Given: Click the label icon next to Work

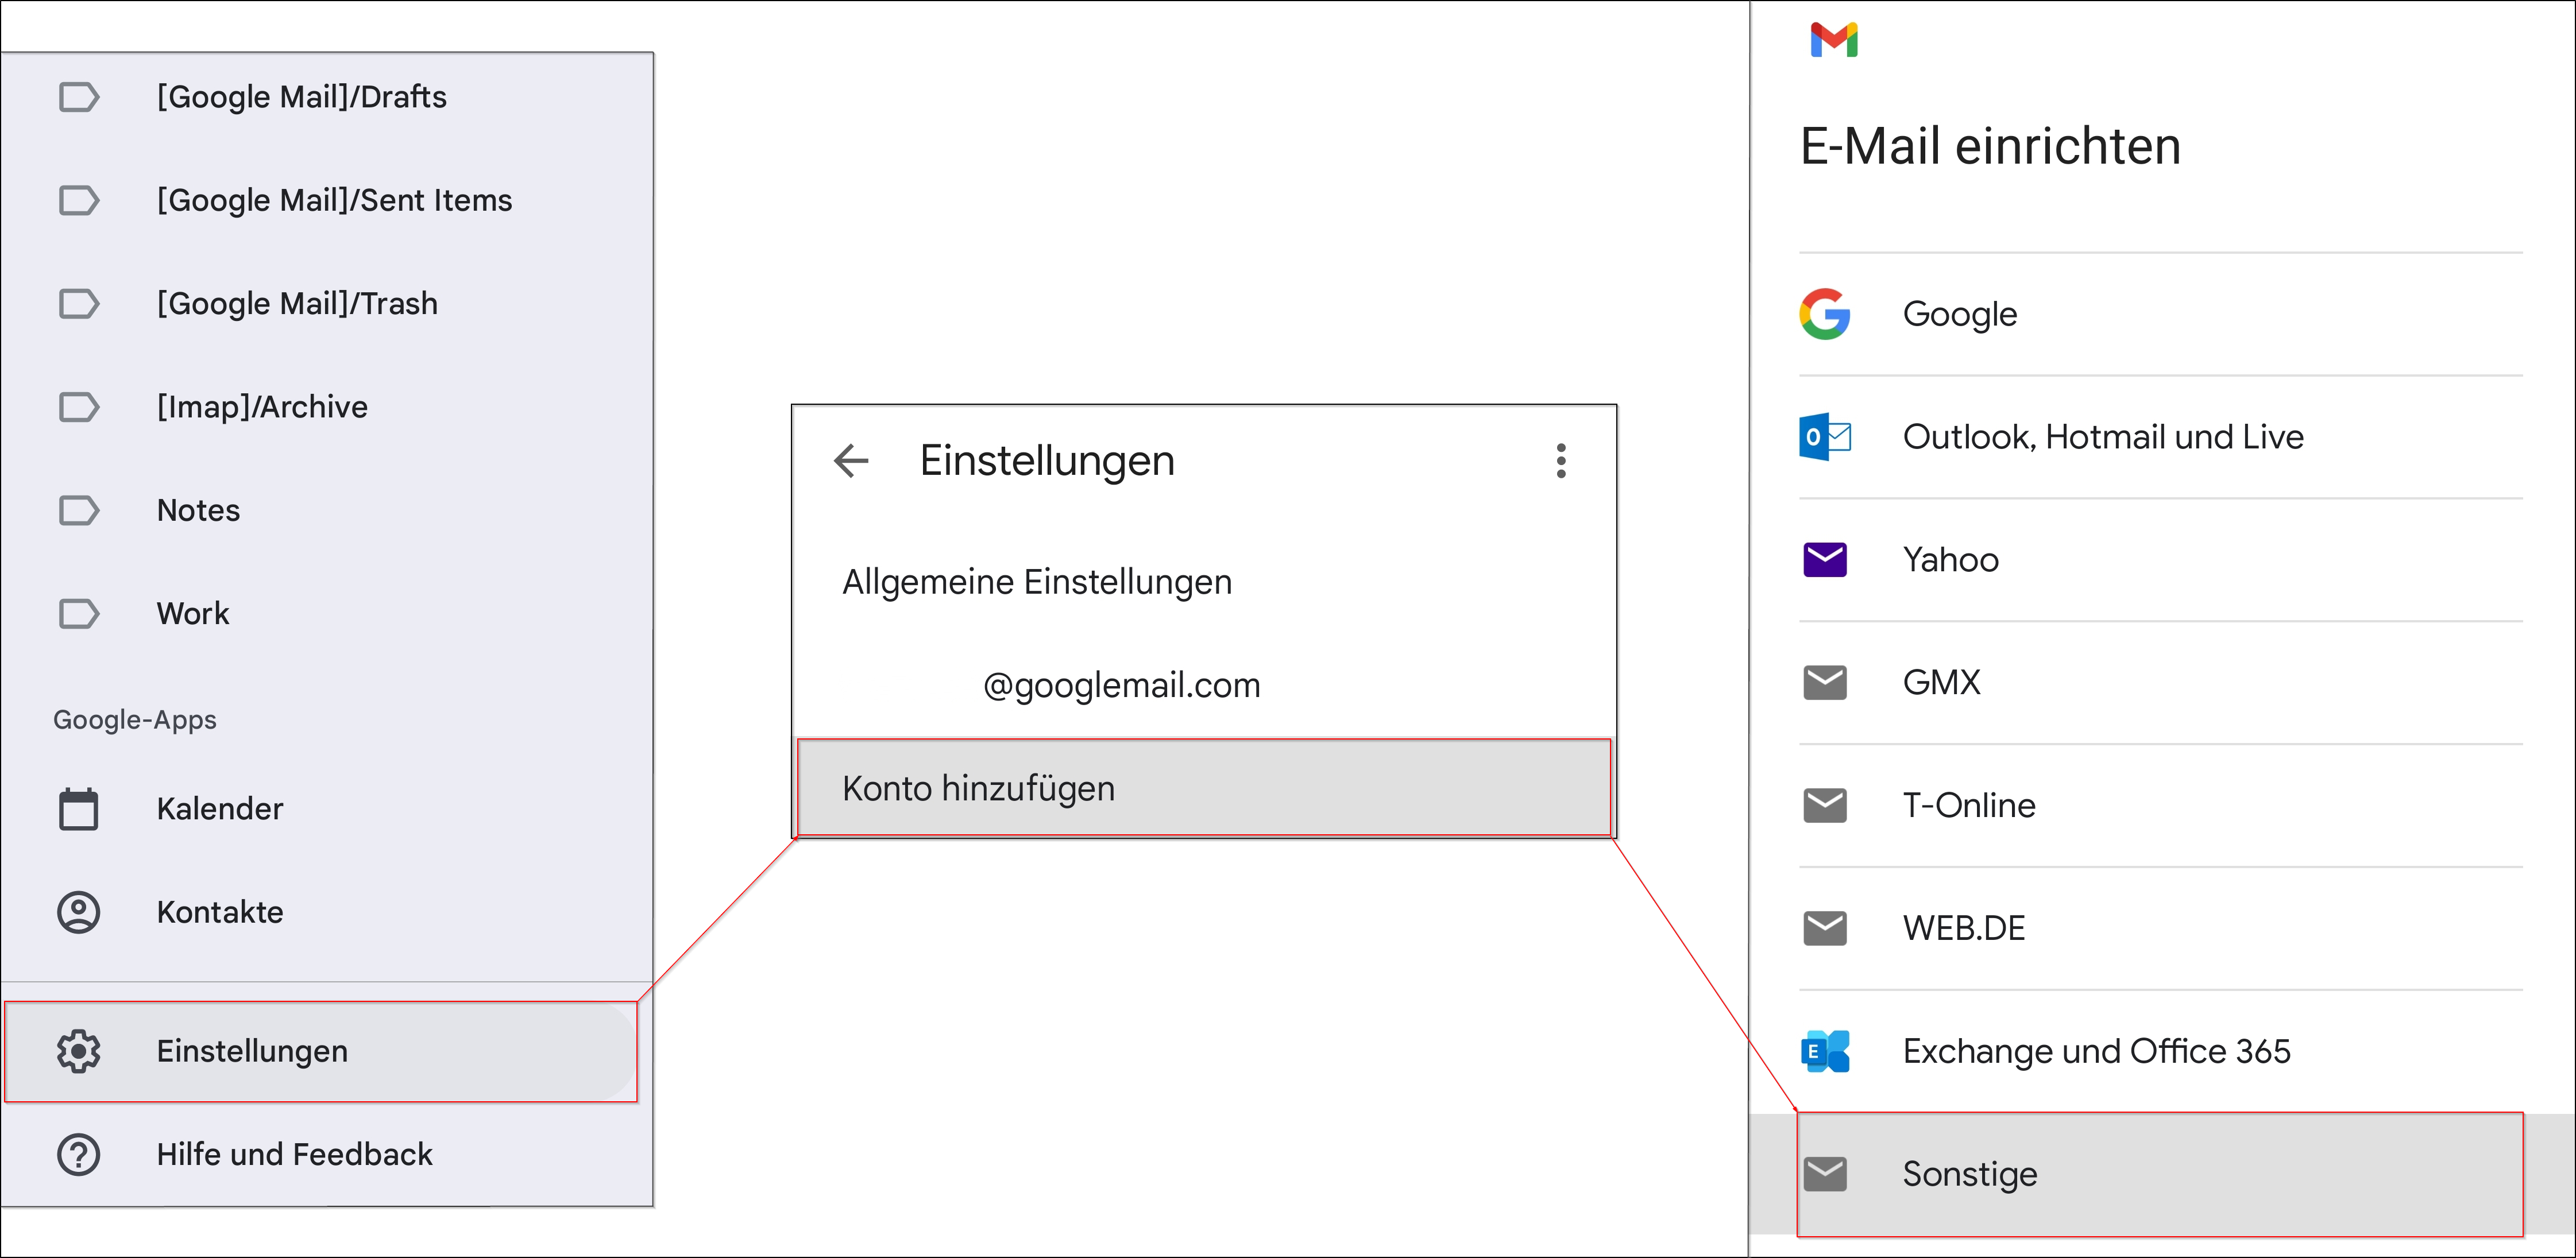Looking at the screenshot, I should click(x=78, y=613).
